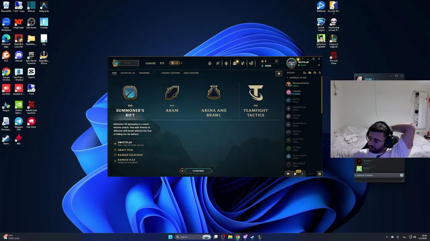Screen dimensions: 430x241
Task: Open the Champions crest icon in header
Action: 226,63
